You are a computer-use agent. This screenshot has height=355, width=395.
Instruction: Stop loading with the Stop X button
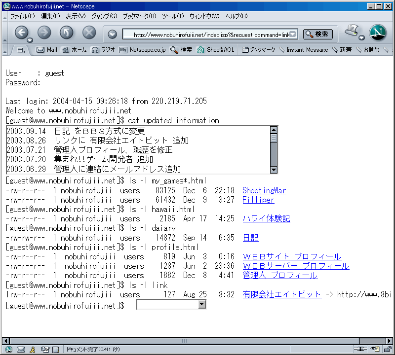click(x=89, y=33)
